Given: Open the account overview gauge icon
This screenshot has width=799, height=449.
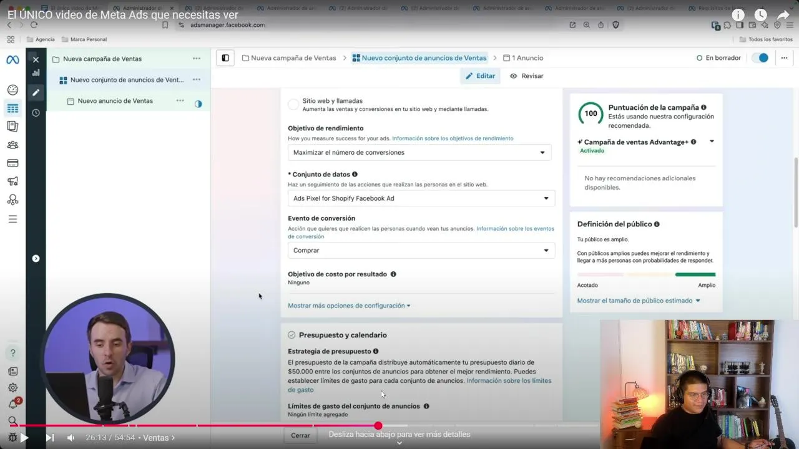Looking at the screenshot, I should pyautogui.click(x=12, y=90).
